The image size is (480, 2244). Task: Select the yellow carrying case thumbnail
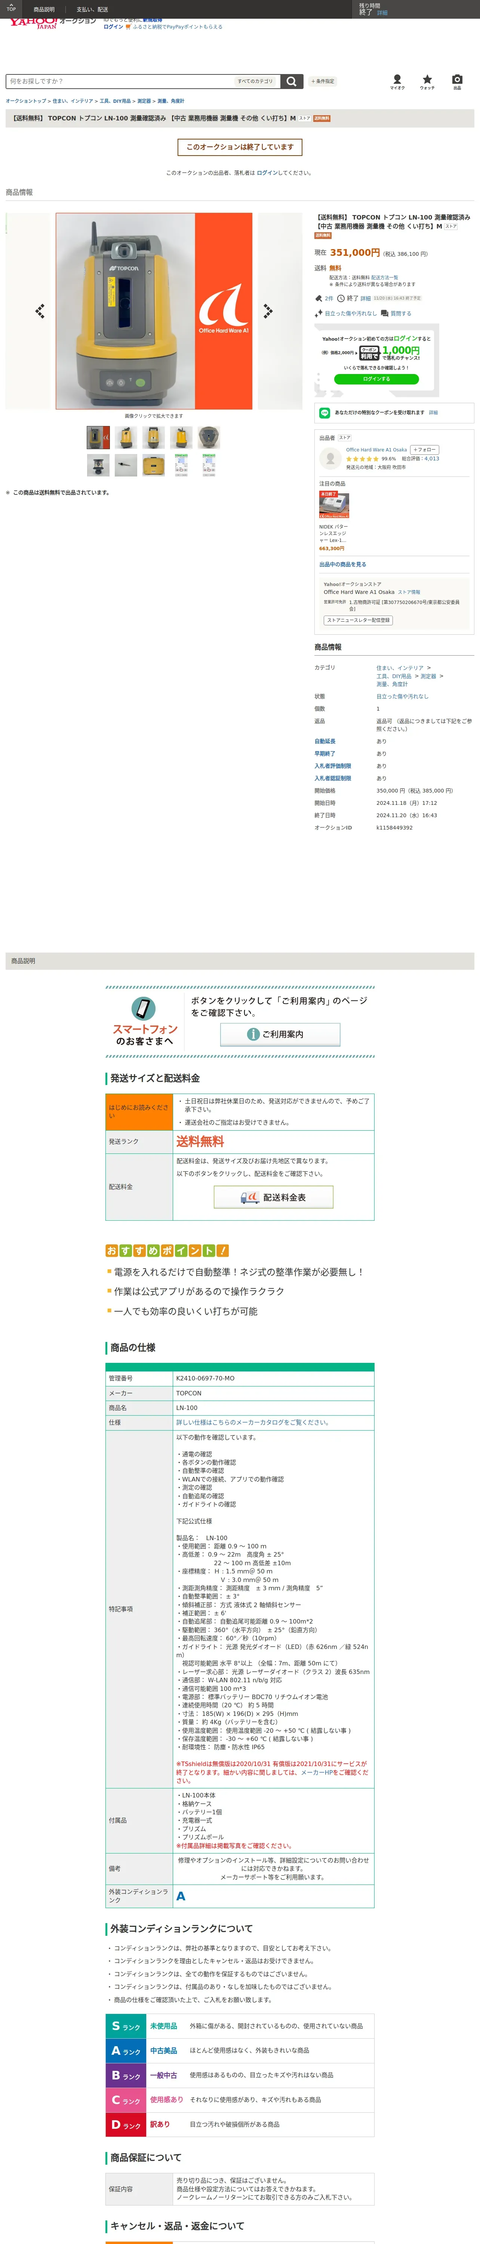pos(153,465)
